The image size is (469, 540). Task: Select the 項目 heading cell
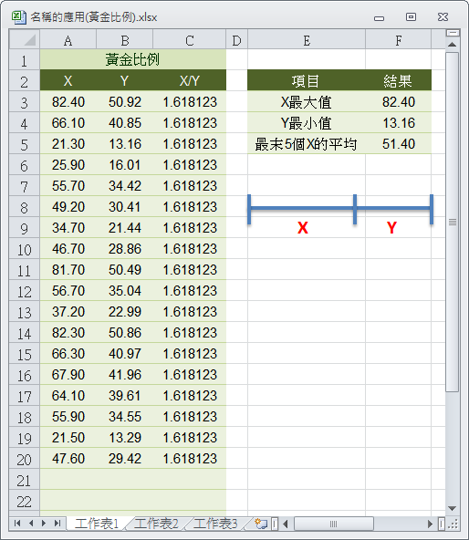[307, 80]
